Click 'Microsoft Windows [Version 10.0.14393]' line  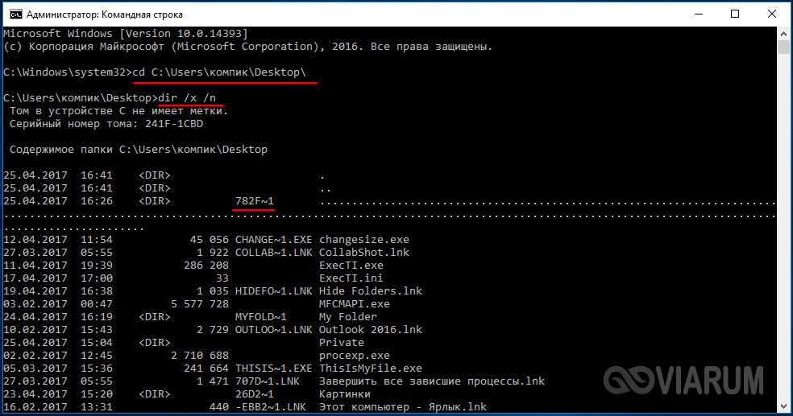coord(126,34)
